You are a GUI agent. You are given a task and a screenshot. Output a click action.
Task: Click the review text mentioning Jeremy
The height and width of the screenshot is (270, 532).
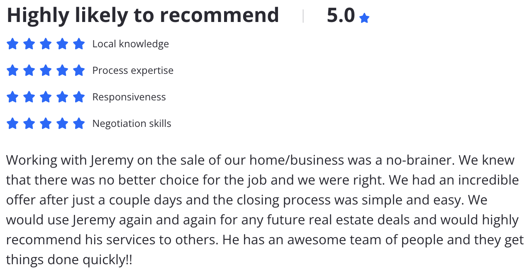point(265,210)
